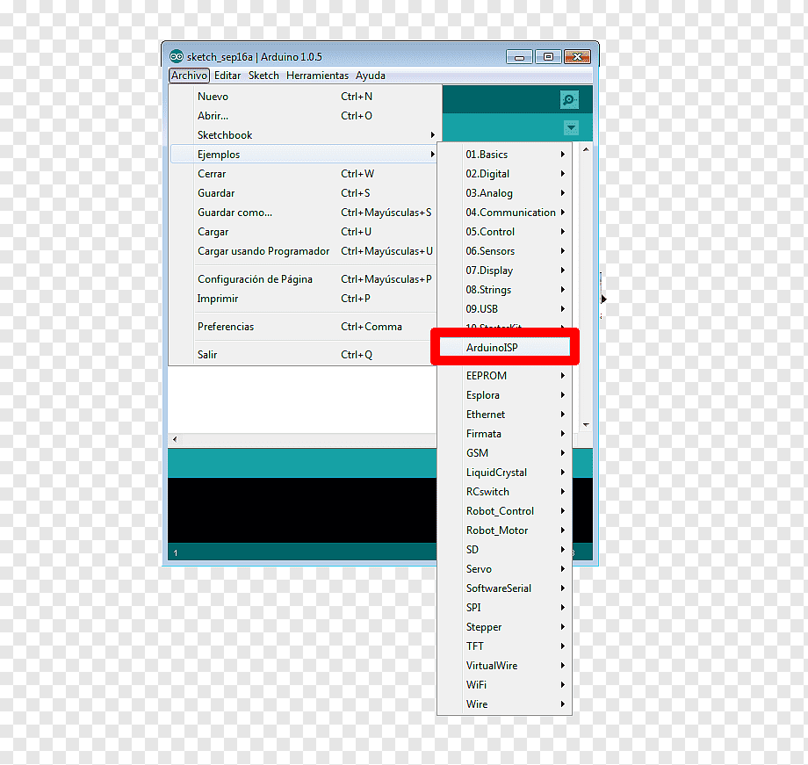Open the Herramientas menu
808x765 pixels.
pyautogui.click(x=317, y=76)
